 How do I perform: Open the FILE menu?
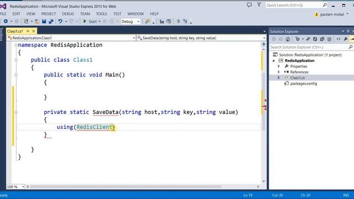click(3, 14)
